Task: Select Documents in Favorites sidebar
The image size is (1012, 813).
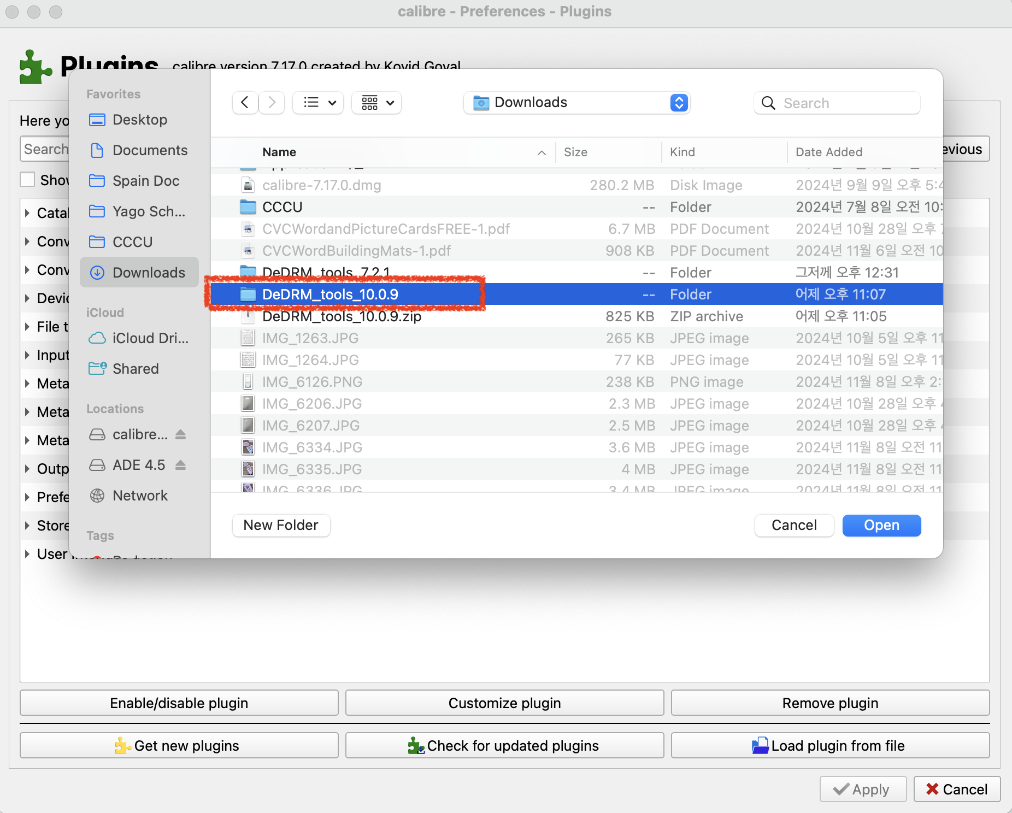Action: pyautogui.click(x=139, y=150)
